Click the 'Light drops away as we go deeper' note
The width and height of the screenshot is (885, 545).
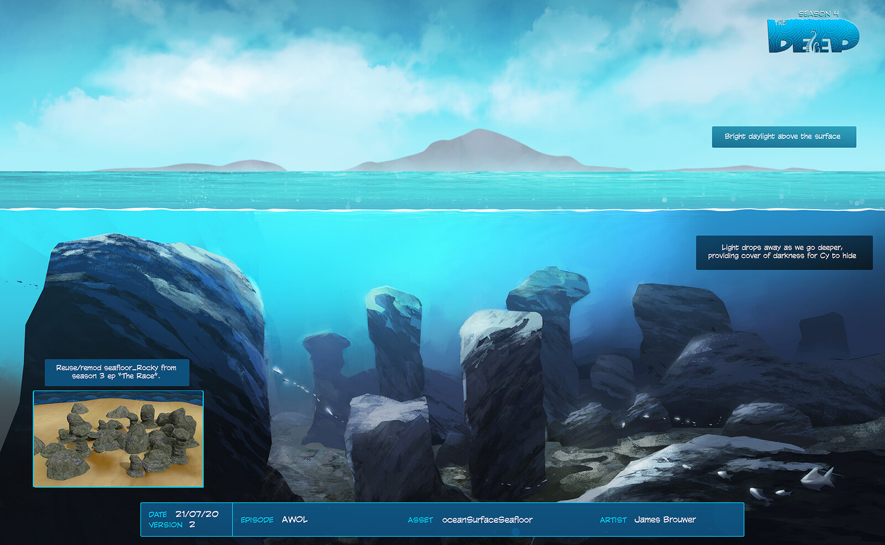(x=784, y=252)
